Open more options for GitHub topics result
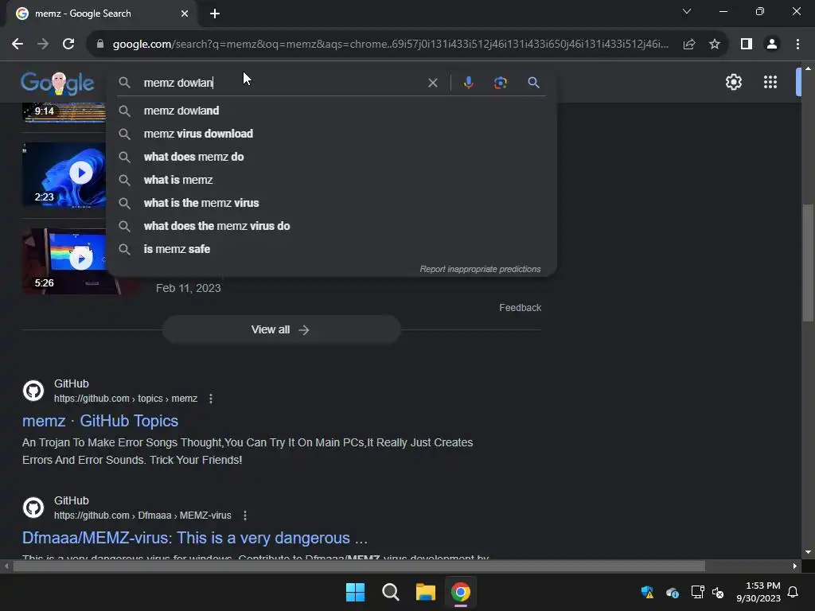Screen dimensions: 815x611 [210, 399]
